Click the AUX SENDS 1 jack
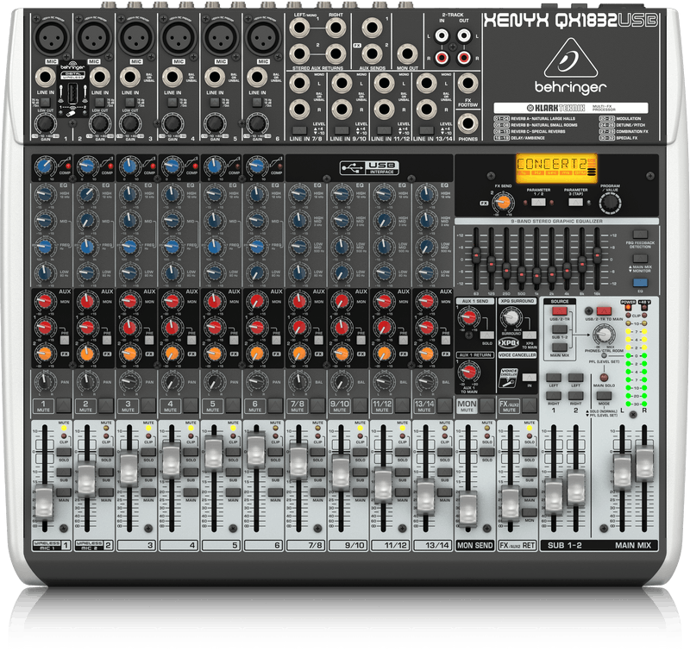Image resolution: width=690 pixels, height=658 pixels. (x=373, y=28)
